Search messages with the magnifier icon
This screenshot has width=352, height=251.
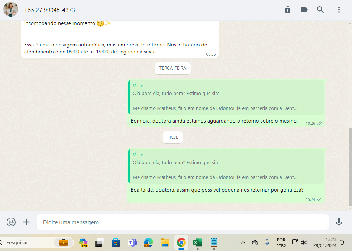(x=320, y=10)
